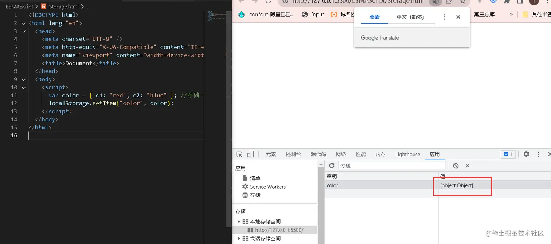
Task: Switch to the 控制台 DevTools tab
Action: [293, 154]
